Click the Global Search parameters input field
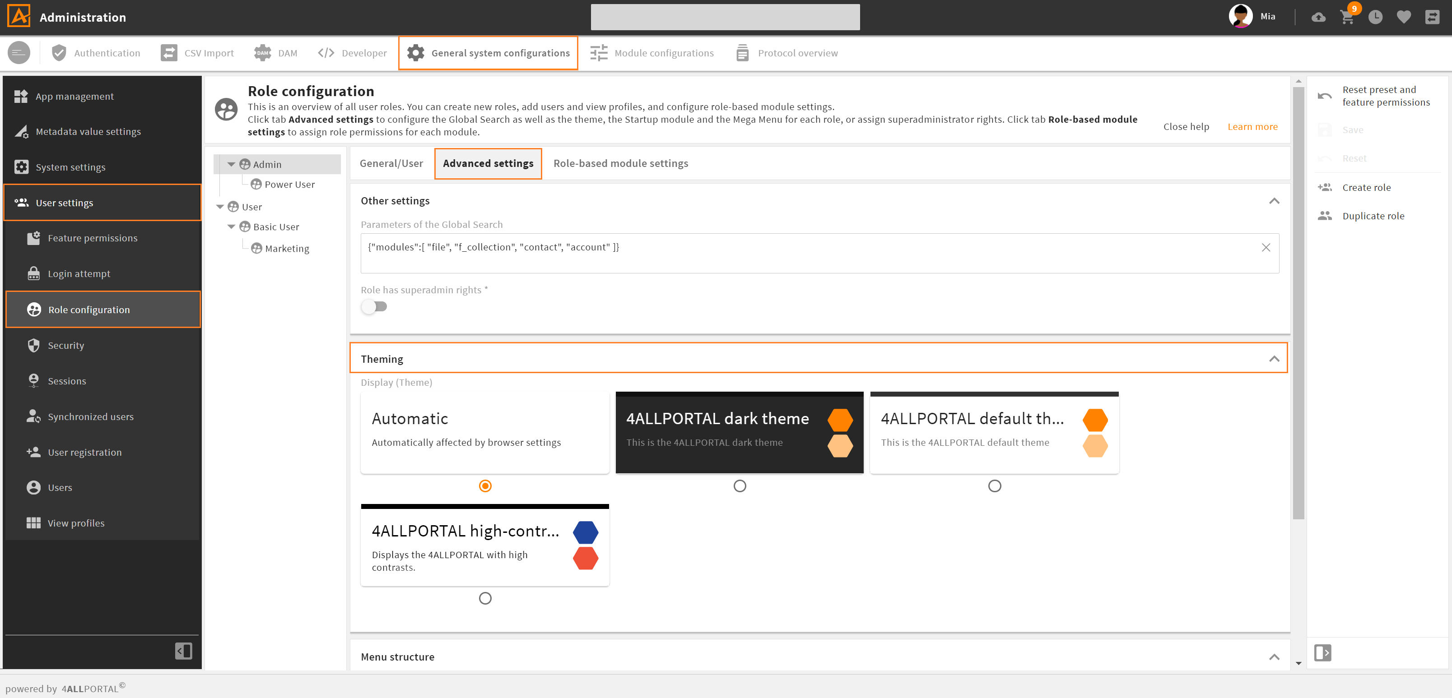Viewport: 1452px width, 698px height. tap(819, 254)
